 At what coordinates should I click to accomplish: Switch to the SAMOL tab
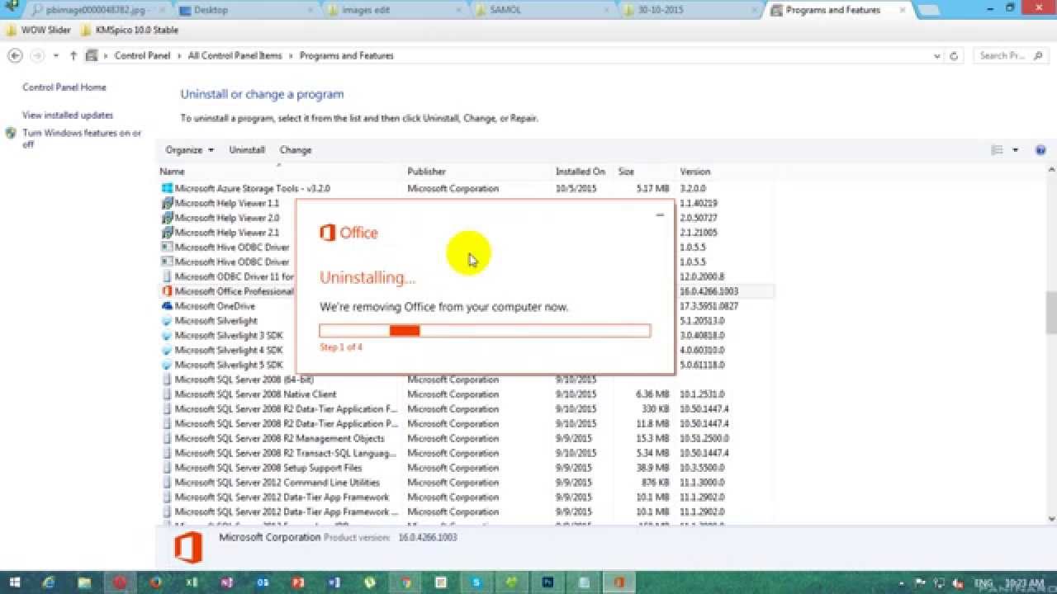click(544, 10)
